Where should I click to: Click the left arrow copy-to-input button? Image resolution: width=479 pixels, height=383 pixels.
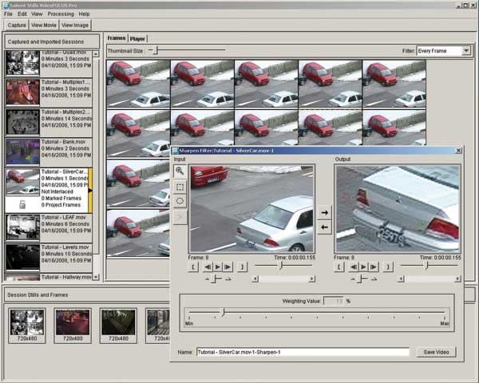click(x=324, y=227)
